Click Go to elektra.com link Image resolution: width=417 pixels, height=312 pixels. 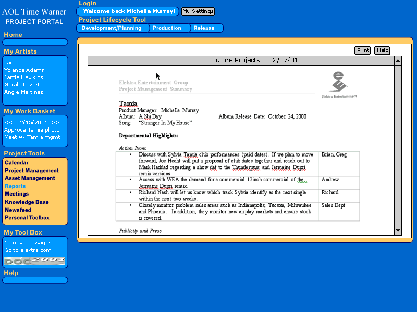coord(28,250)
